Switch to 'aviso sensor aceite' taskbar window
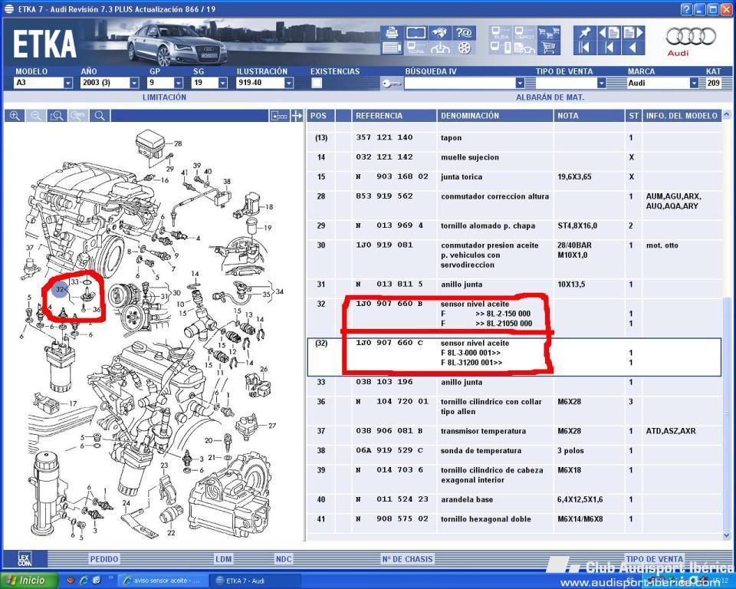The height and width of the screenshot is (589, 736). coord(161,581)
